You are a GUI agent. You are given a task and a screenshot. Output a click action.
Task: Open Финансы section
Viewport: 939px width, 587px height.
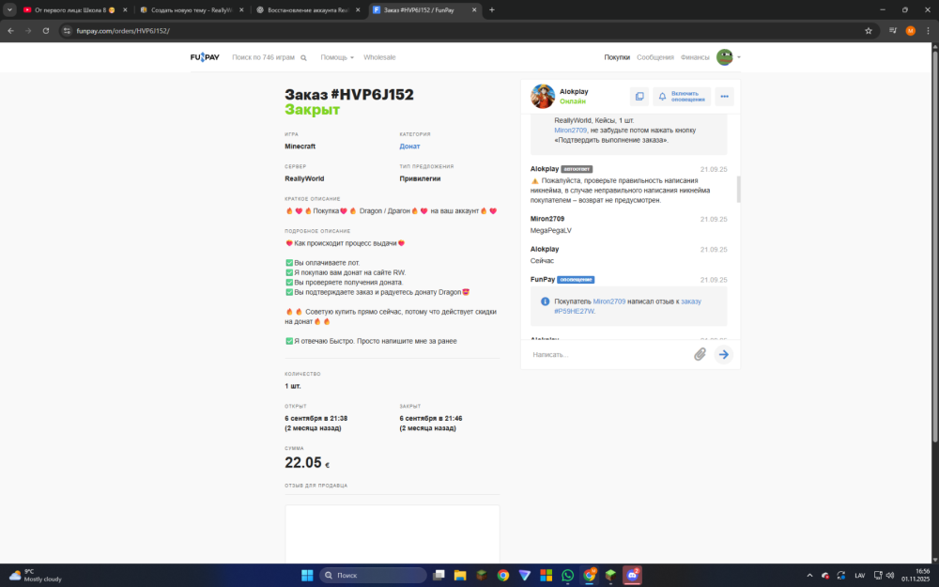click(x=695, y=57)
